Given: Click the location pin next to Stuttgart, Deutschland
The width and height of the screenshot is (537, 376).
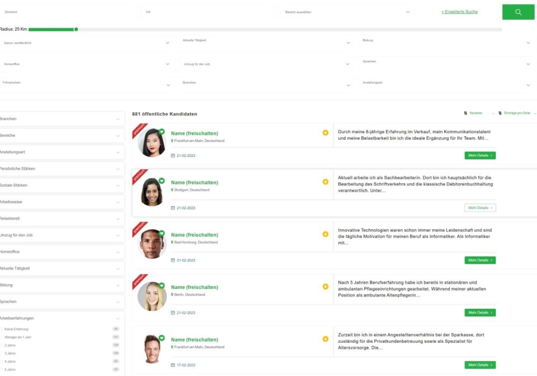Looking at the screenshot, I should click(x=172, y=190).
